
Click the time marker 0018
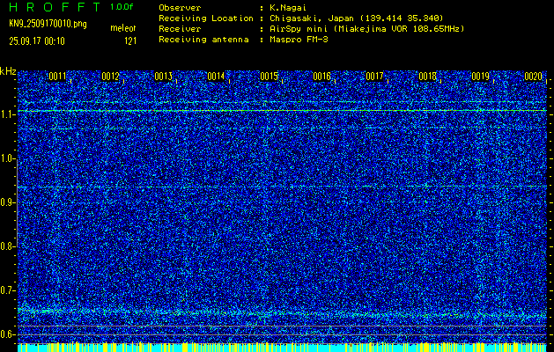click(x=427, y=77)
